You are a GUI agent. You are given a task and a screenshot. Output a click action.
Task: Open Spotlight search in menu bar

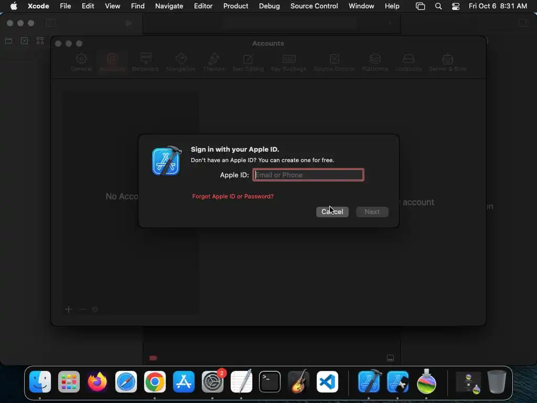[438, 6]
